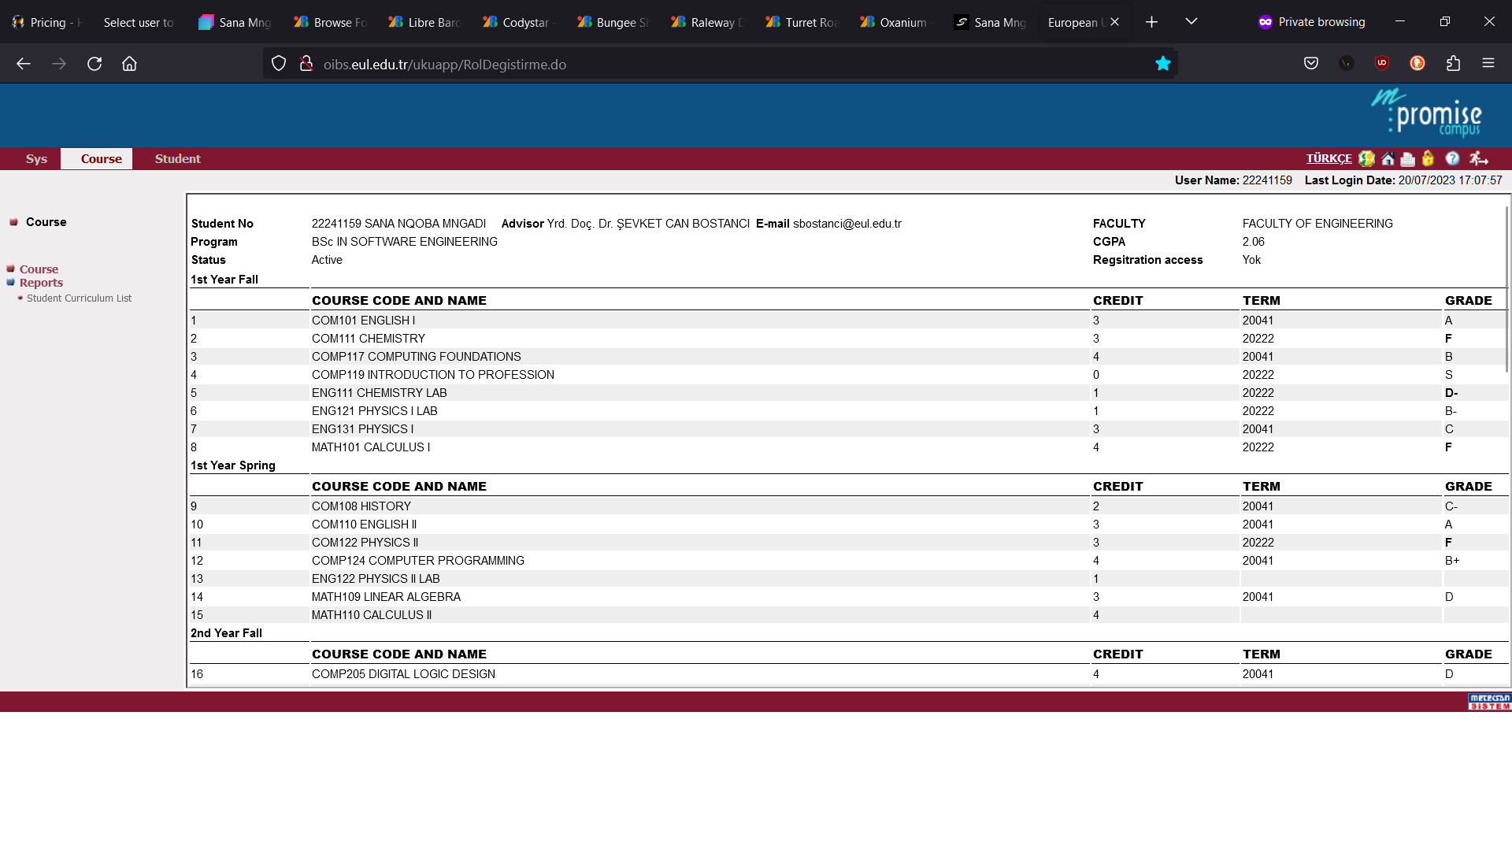This screenshot has width=1512, height=849.
Task: Click the promise campus logo
Action: 1427,113
